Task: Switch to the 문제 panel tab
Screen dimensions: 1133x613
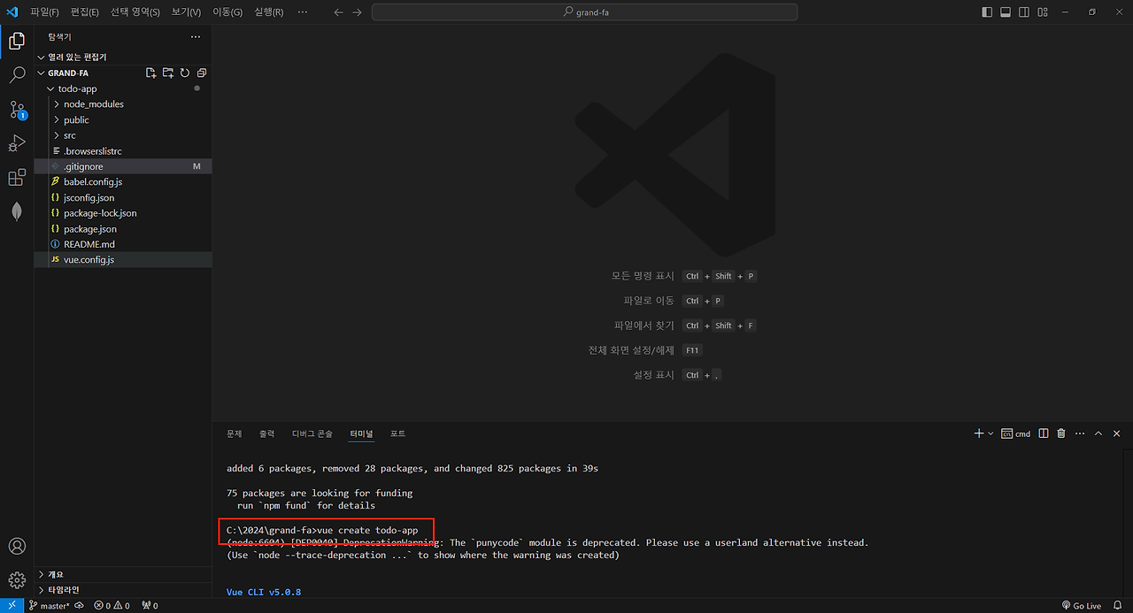Action: [x=234, y=433]
